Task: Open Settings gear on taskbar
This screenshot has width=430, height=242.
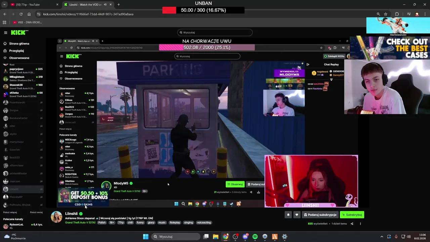Action: coord(285,237)
